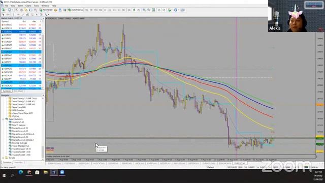
Task: Select the Fibonacci Retracement tool
Action: click(x=32, y=15)
